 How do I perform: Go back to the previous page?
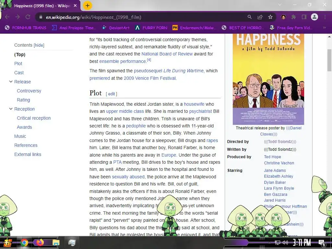(7, 17)
